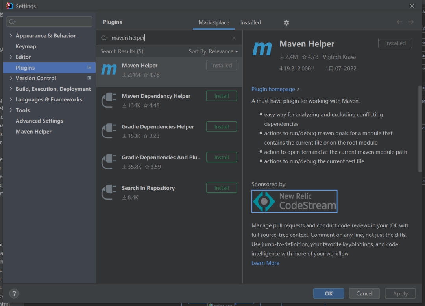
Task: Open the help question mark button
Action: (14, 293)
